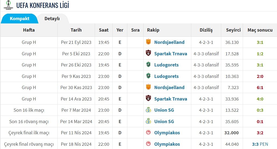Switch to the Detaylı tab
277x149 pixels.
point(52,19)
